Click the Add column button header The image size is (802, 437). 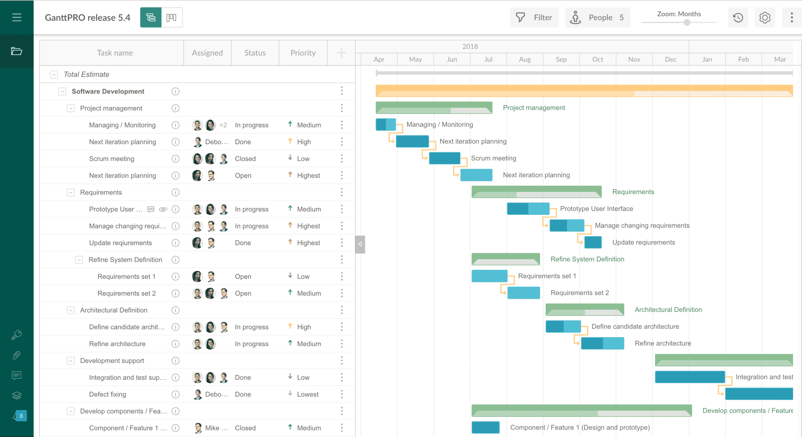[341, 52]
